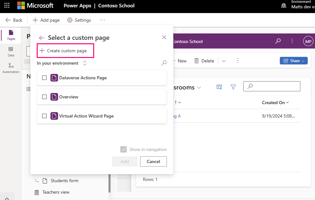The width and height of the screenshot is (315, 200).
Task: Return to previous step in custom page dialog
Action: pyautogui.click(x=41, y=38)
